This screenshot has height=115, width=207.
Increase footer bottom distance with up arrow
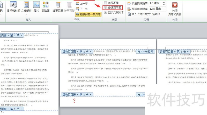coord(164,8)
